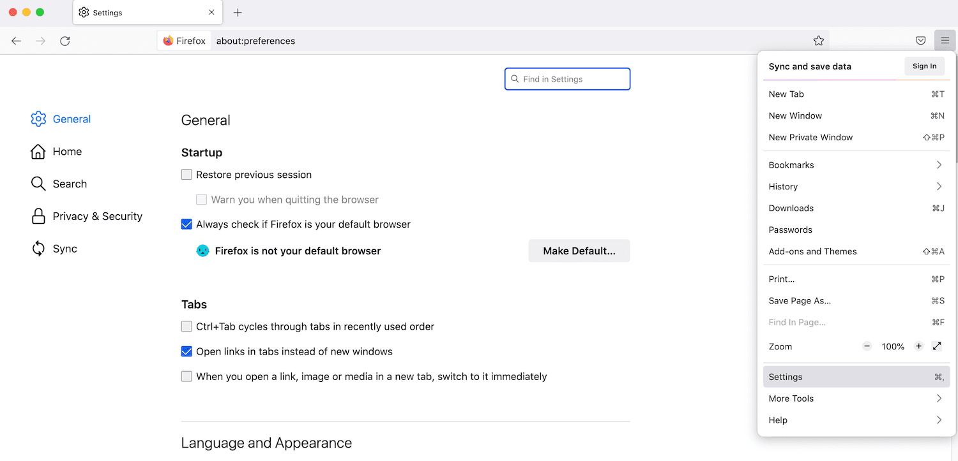The width and height of the screenshot is (958, 461).
Task: Enable Ctrl+Tab cycles through tabs checkbox
Action: tap(186, 326)
